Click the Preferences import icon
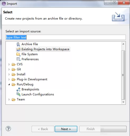The image size is (130, 136). pyautogui.click(x=18, y=59)
